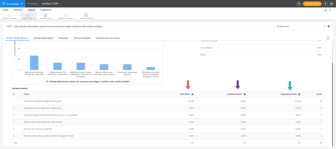Show the Respondent Reach help tooltip icon

[299, 94]
